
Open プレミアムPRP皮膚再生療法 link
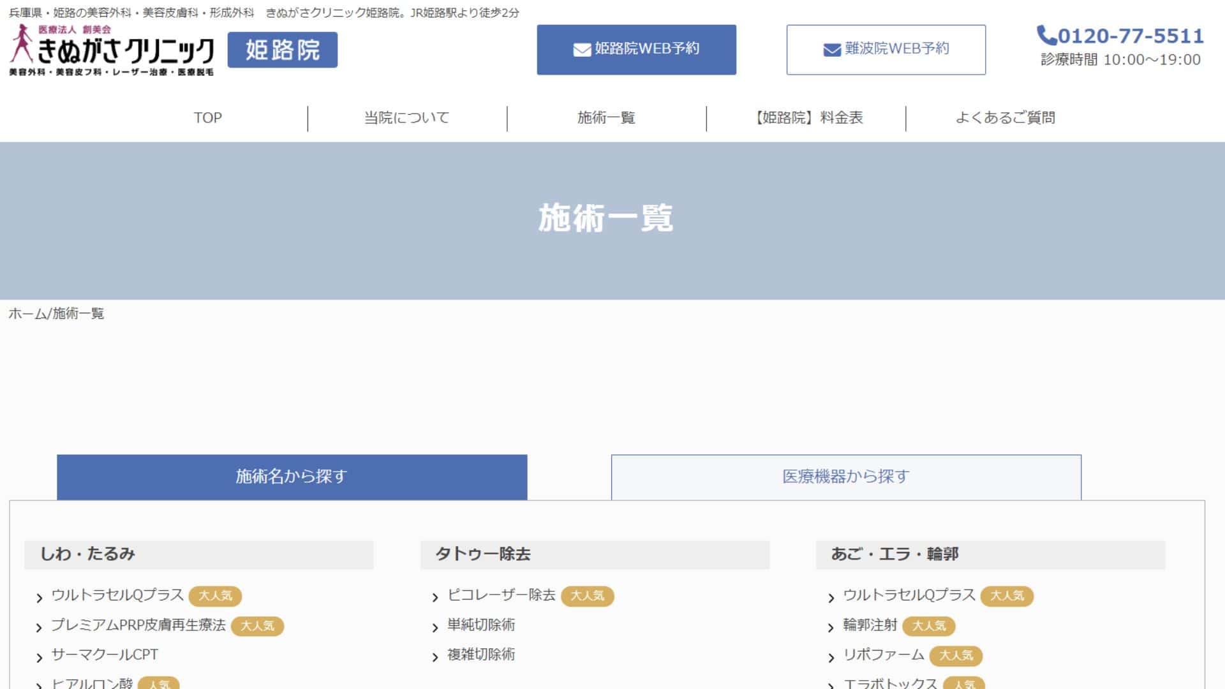(138, 625)
